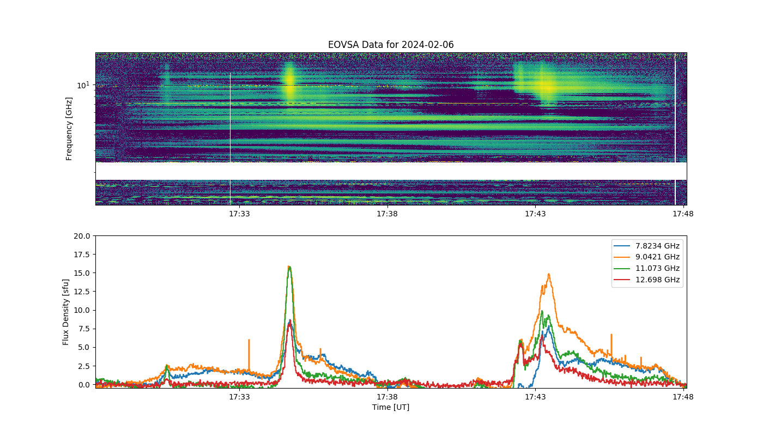The width and height of the screenshot is (763, 436).
Task: Click the red legend line swatch
Action: [x=623, y=280]
